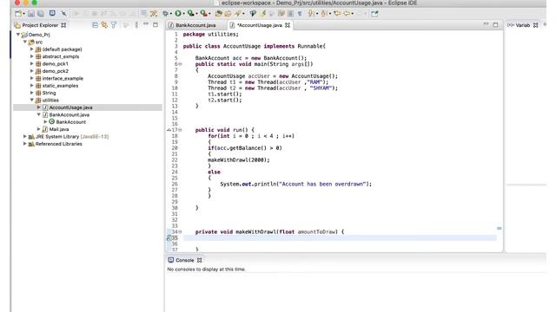This screenshot has width=556, height=312.
Task: Select the static_examples package
Action: (56, 86)
